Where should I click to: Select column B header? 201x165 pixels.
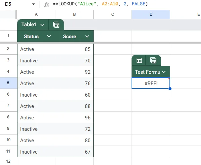point(74,14)
